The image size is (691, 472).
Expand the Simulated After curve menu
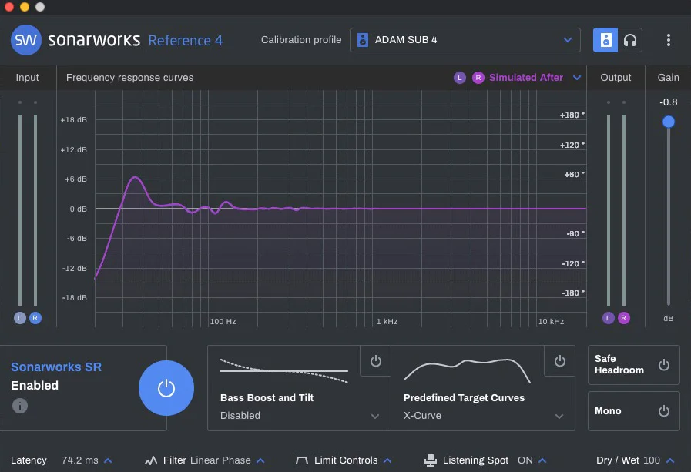(x=577, y=78)
